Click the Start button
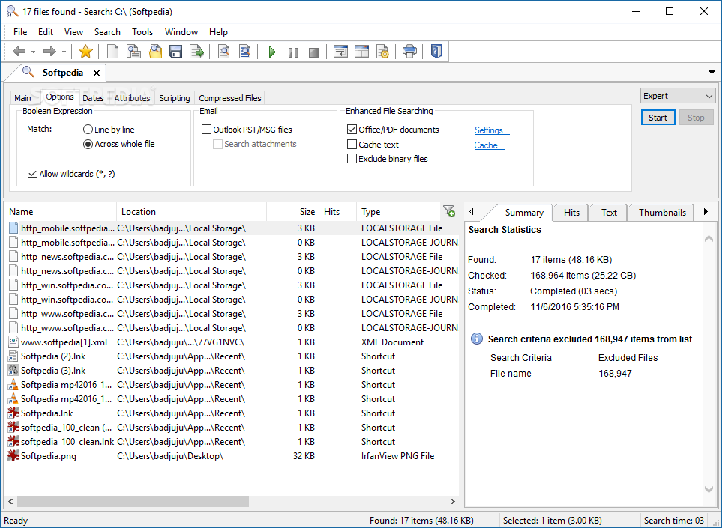 pos(658,118)
